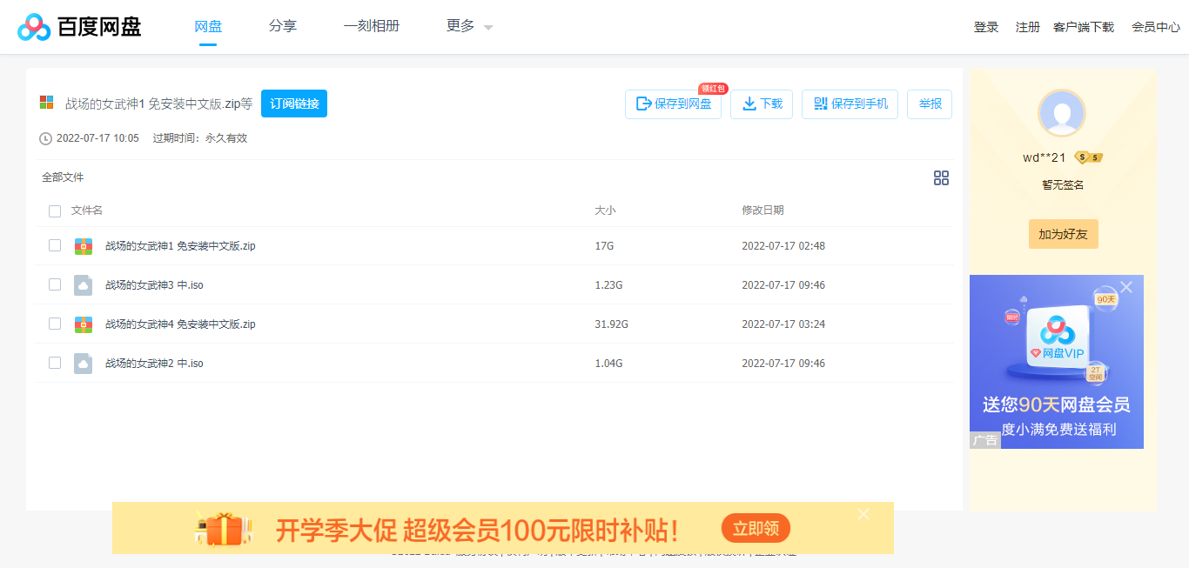
Task: Switch to grid view of files
Action: [941, 177]
